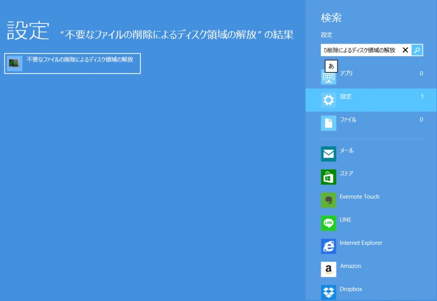Click the large 設定 page title
The height and width of the screenshot is (301, 437).
[28, 31]
